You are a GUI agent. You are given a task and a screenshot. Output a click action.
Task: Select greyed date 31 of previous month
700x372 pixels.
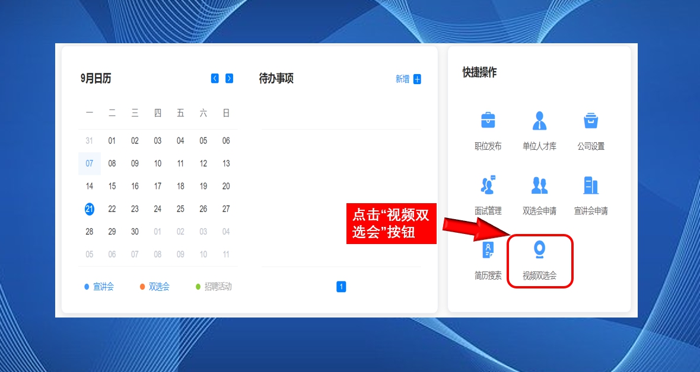[90, 140]
